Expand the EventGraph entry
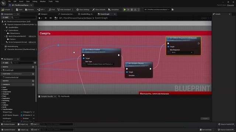Screen dimensions: 236x132 pyautogui.click(x=1, y=70)
